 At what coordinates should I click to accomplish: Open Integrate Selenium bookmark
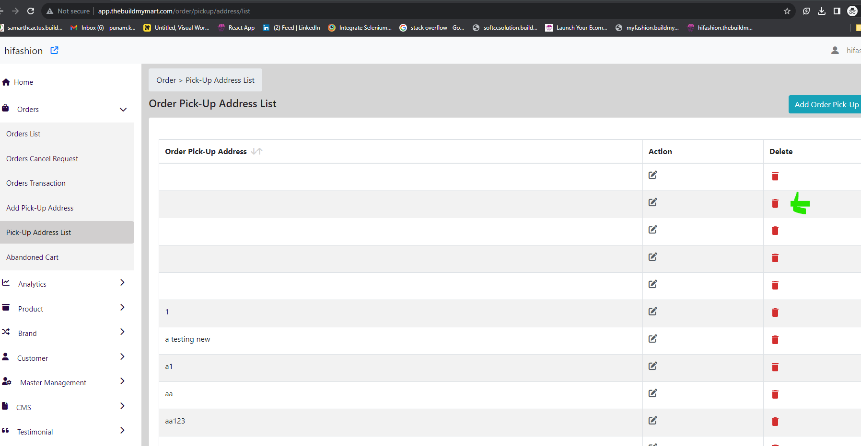tap(360, 28)
